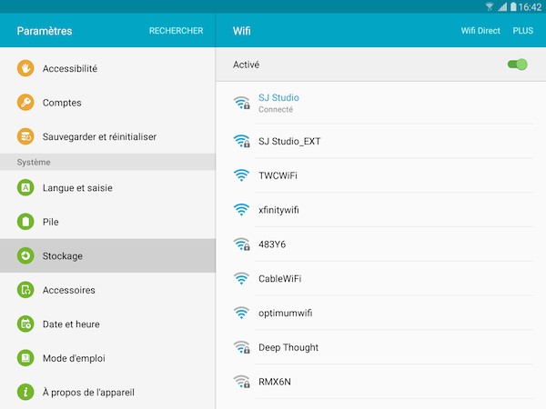Tap the Stockage icon
Viewport: 546px width, 409px height.
(25, 255)
